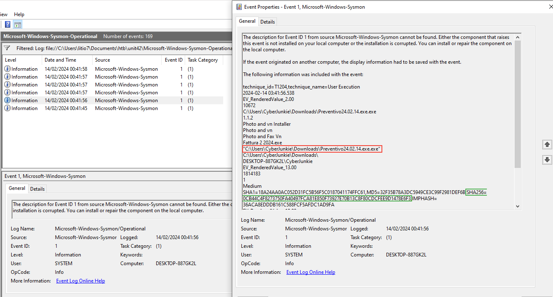The image size is (553, 297).
Task: Click the 1814183 value line
Action: pos(252,174)
